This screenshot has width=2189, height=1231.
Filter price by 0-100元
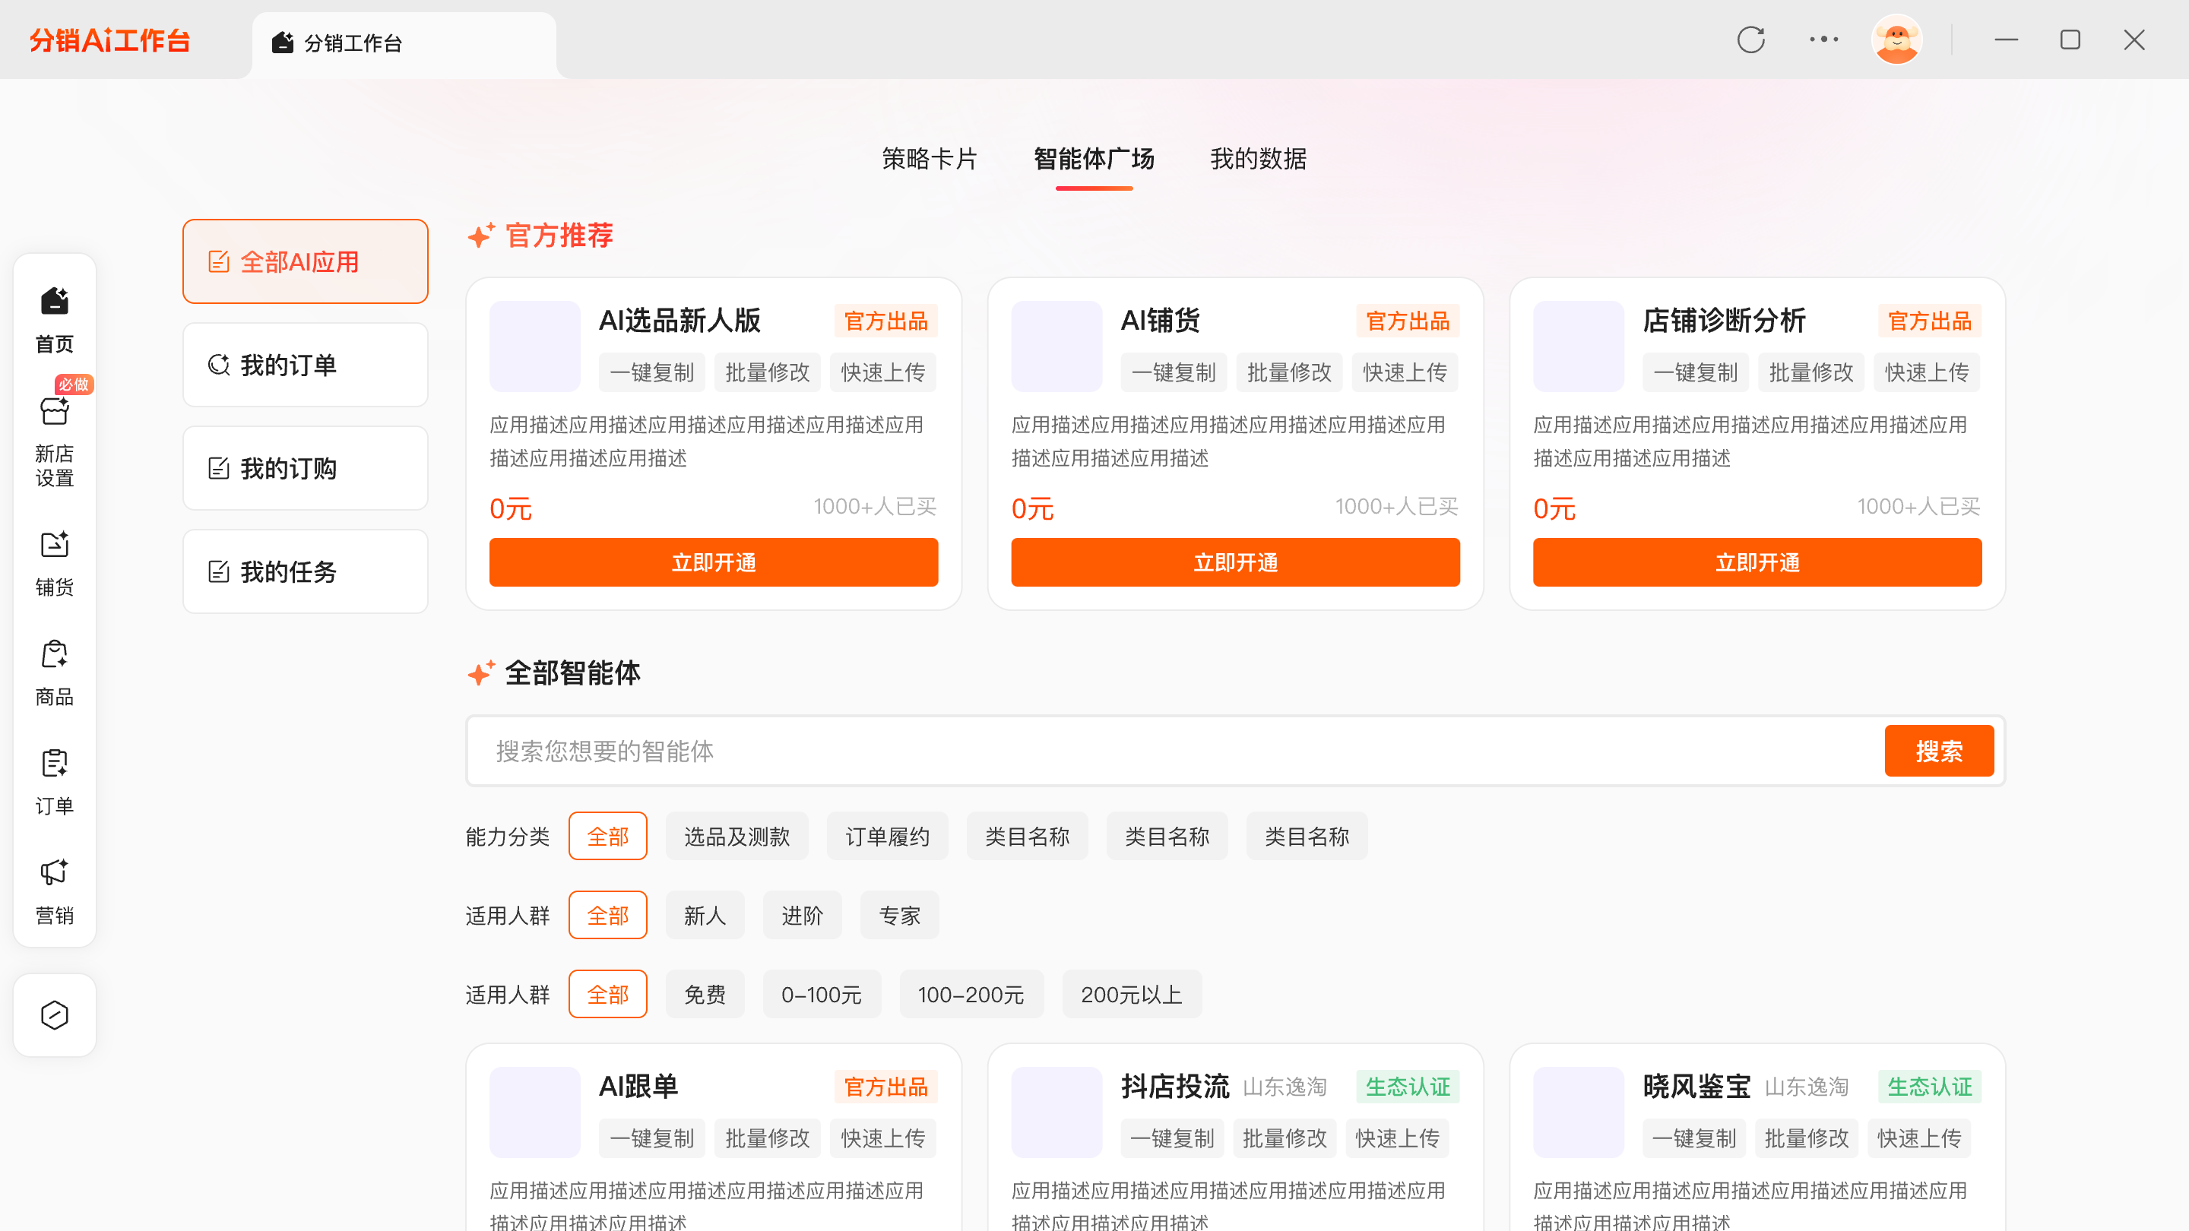coord(821,995)
